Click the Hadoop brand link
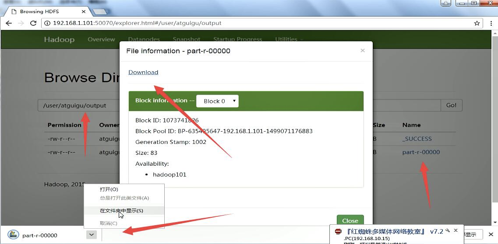The width and height of the screenshot is (498, 244). [x=59, y=40]
